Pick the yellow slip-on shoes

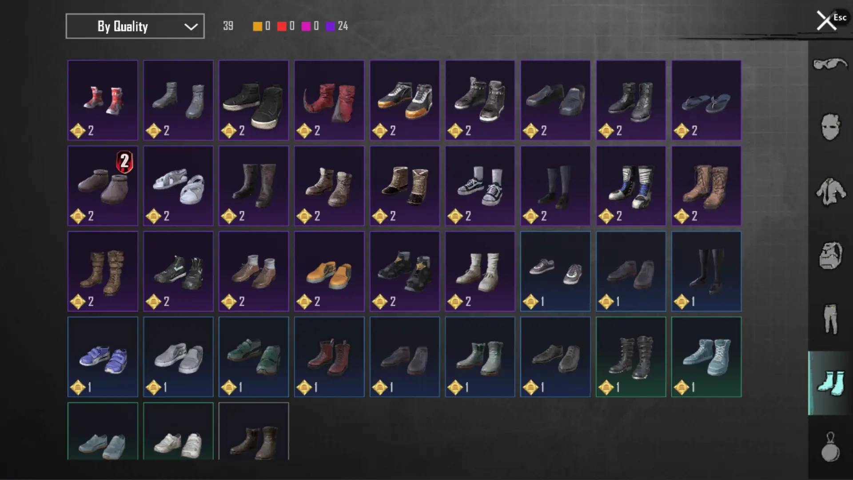click(x=329, y=271)
